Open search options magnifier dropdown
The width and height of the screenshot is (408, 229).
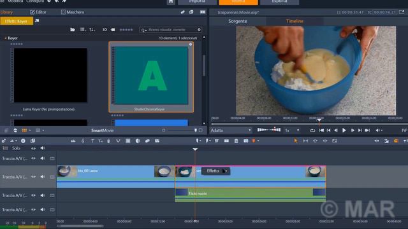tap(143, 30)
